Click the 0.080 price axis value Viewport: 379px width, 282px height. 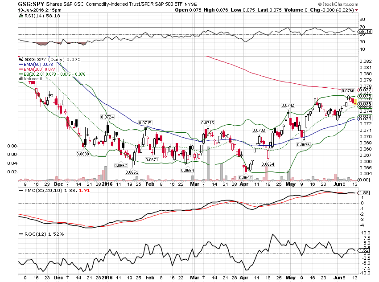tap(366, 74)
